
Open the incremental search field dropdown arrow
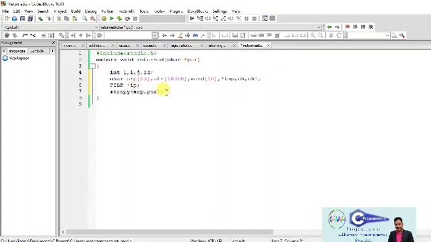pos(155,36)
